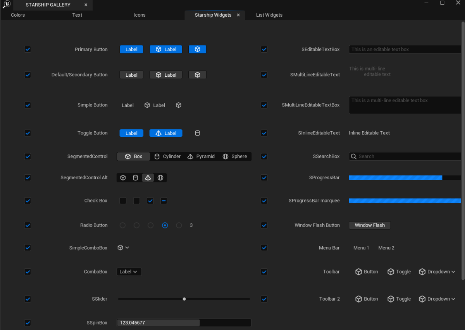
Task: Select the first Radio Button
Action: 122,225
